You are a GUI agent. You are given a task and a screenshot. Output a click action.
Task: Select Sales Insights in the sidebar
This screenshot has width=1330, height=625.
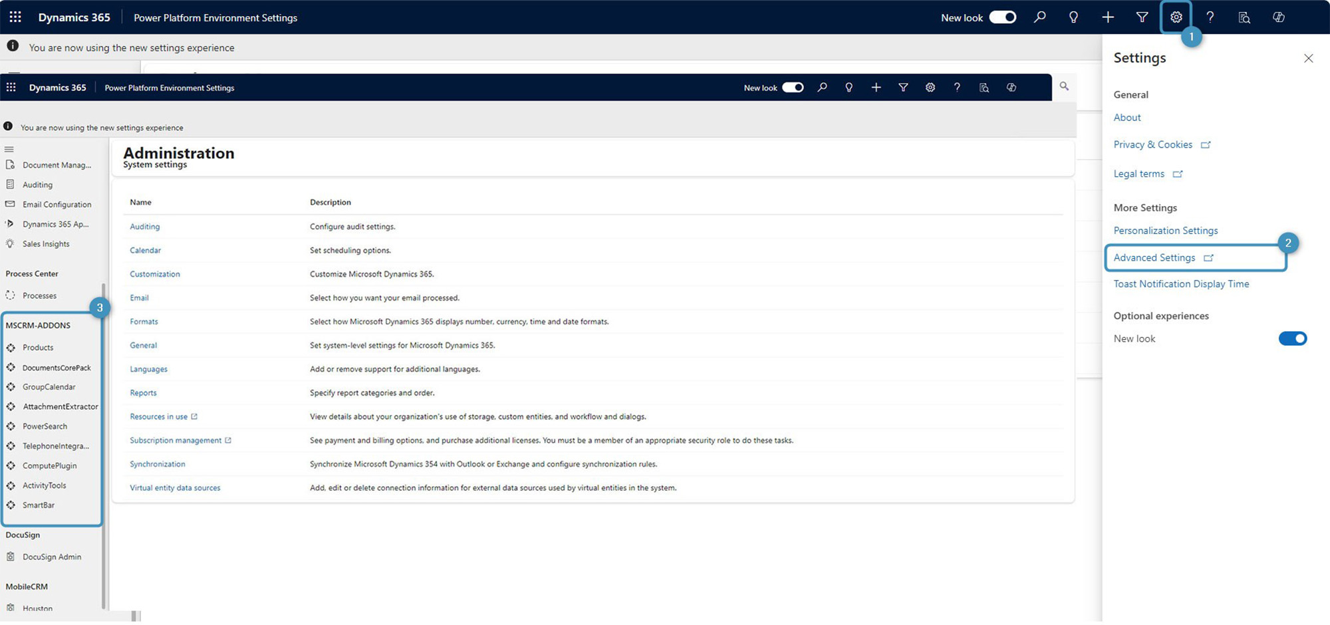pyautogui.click(x=47, y=243)
